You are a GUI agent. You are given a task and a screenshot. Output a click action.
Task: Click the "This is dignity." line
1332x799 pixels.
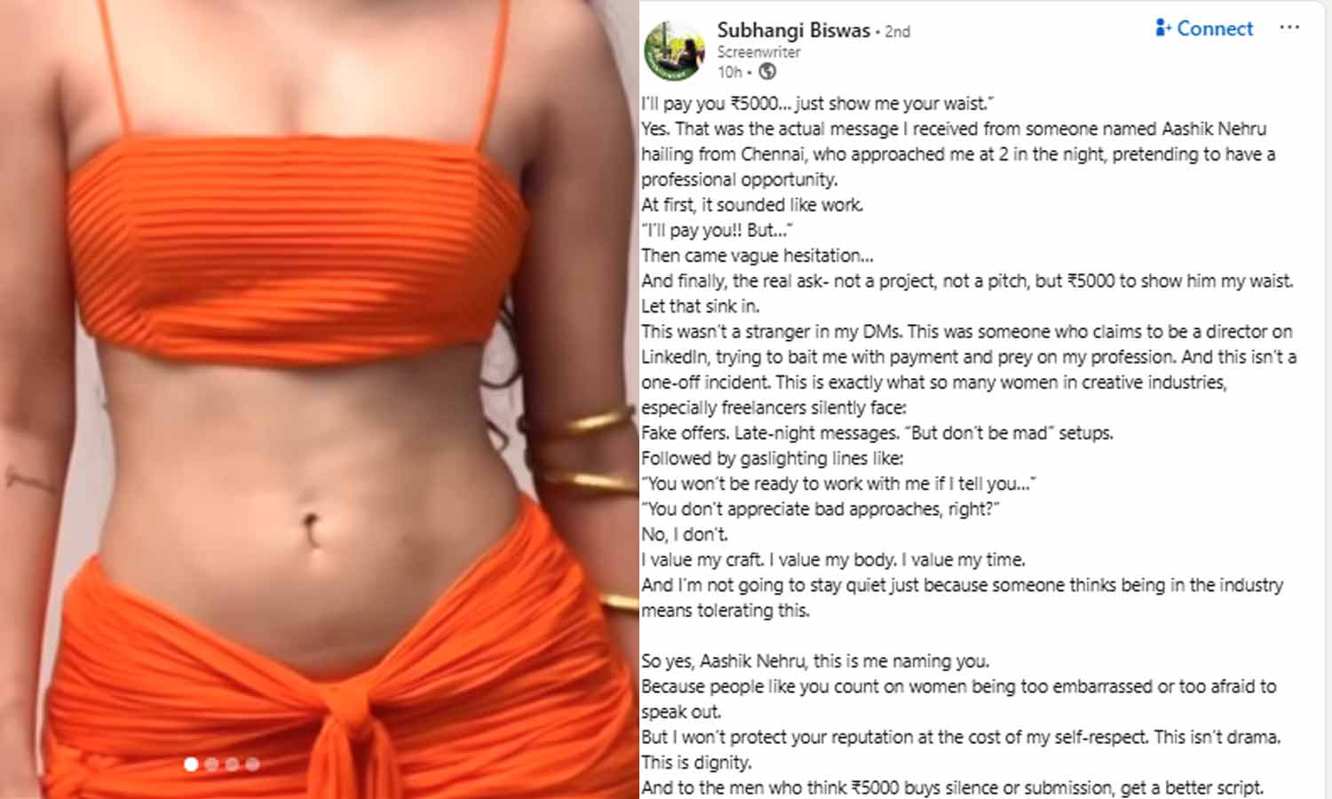click(x=696, y=763)
